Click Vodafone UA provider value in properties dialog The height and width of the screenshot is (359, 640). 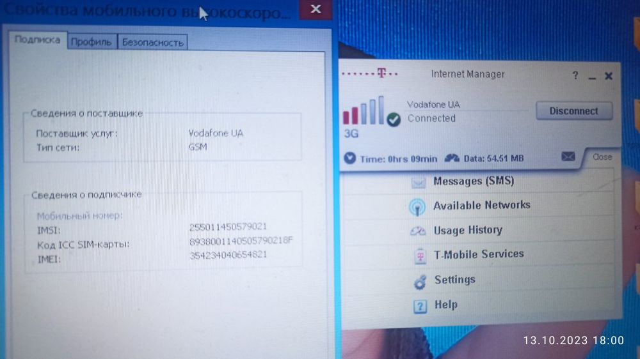[216, 134]
